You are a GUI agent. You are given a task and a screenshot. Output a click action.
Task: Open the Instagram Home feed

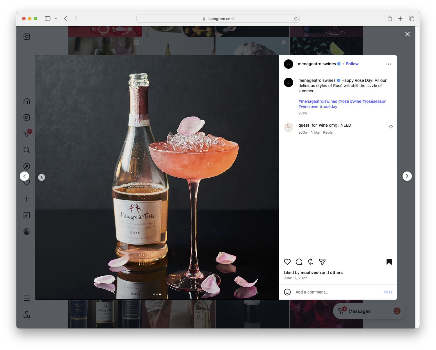click(26, 101)
